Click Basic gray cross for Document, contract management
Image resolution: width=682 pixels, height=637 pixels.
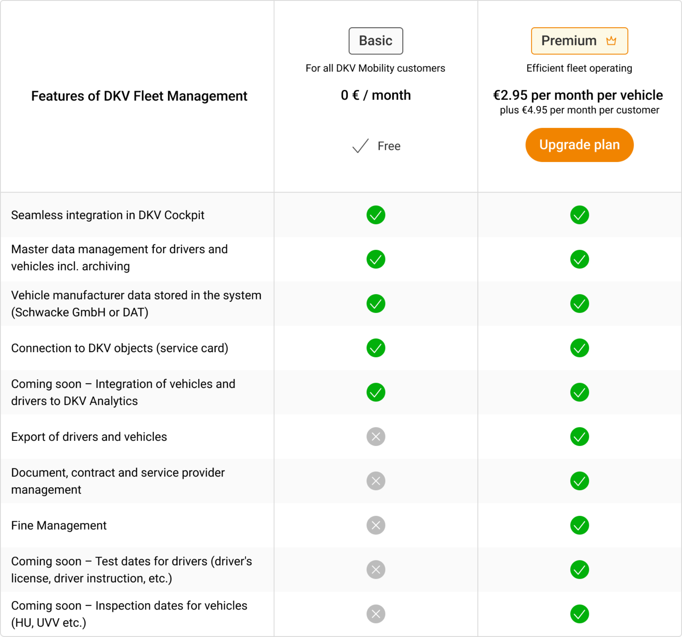376,481
